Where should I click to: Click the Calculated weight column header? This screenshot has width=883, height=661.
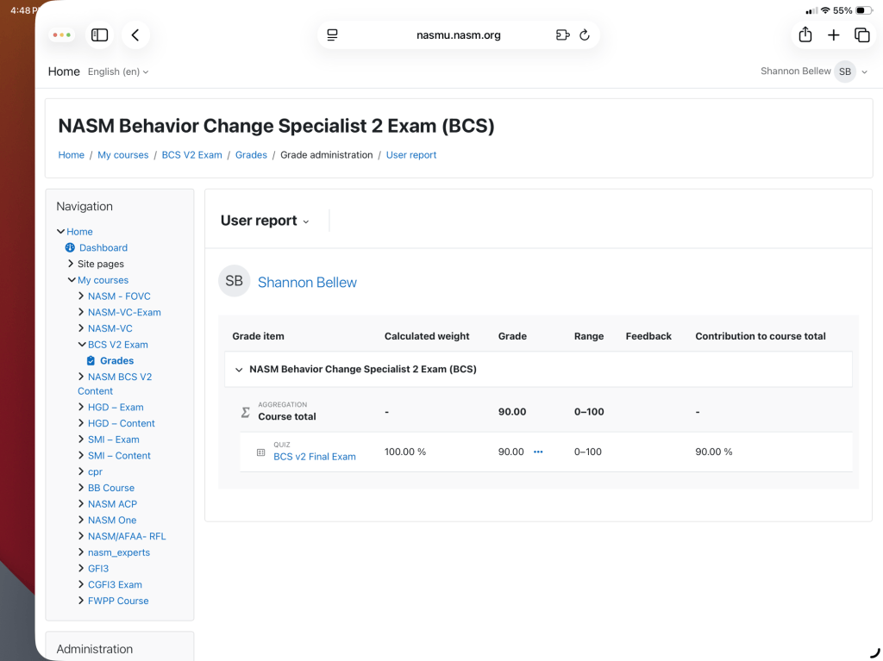(x=427, y=336)
